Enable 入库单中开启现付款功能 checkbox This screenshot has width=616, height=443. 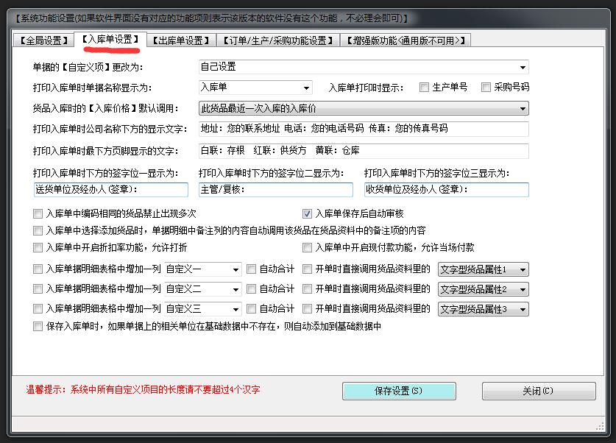pyautogui.click(x=308, y=248)
